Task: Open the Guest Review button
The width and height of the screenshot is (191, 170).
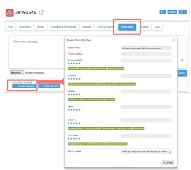Action: [x=24, y=86]
